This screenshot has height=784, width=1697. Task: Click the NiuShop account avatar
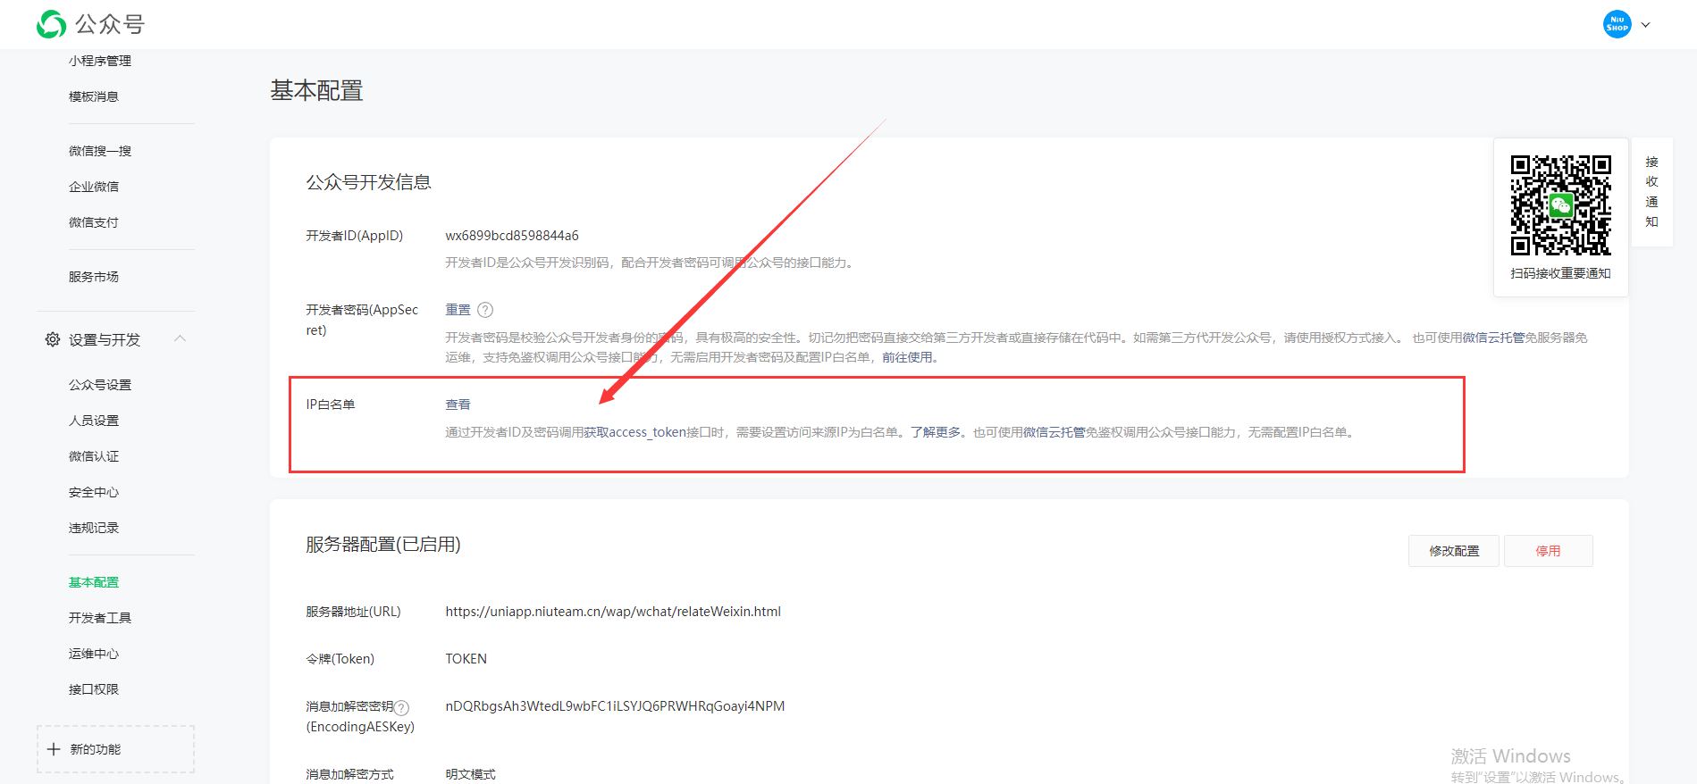point(1617,24)
